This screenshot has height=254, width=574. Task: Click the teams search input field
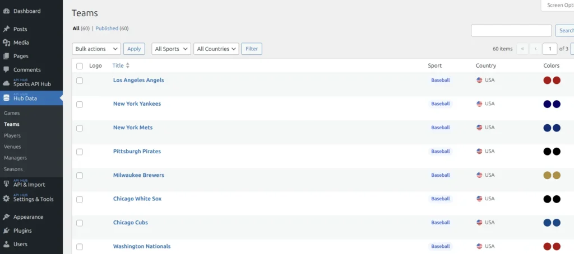click(x=511, y=31)
